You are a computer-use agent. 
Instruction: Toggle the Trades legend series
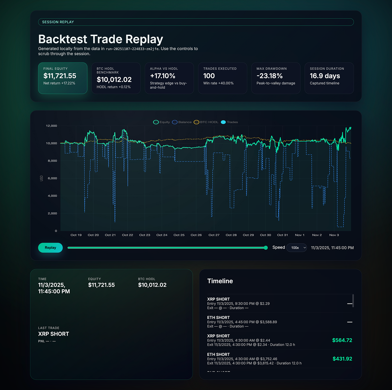tap(229, 122)
